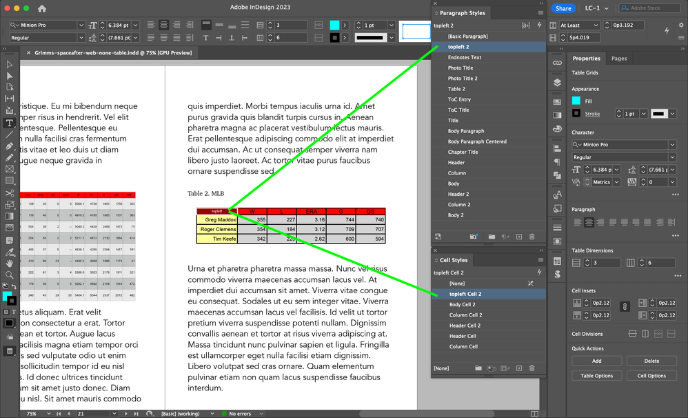Click the split cell horizontally icon
The height and width of the screenshot is (418, 688).
[x=633, y=334]
